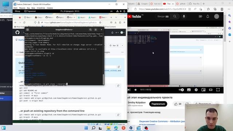Switch to the 'Your Re...' GitHub tab in Edge
233x131 pixels.
[194, 4]
